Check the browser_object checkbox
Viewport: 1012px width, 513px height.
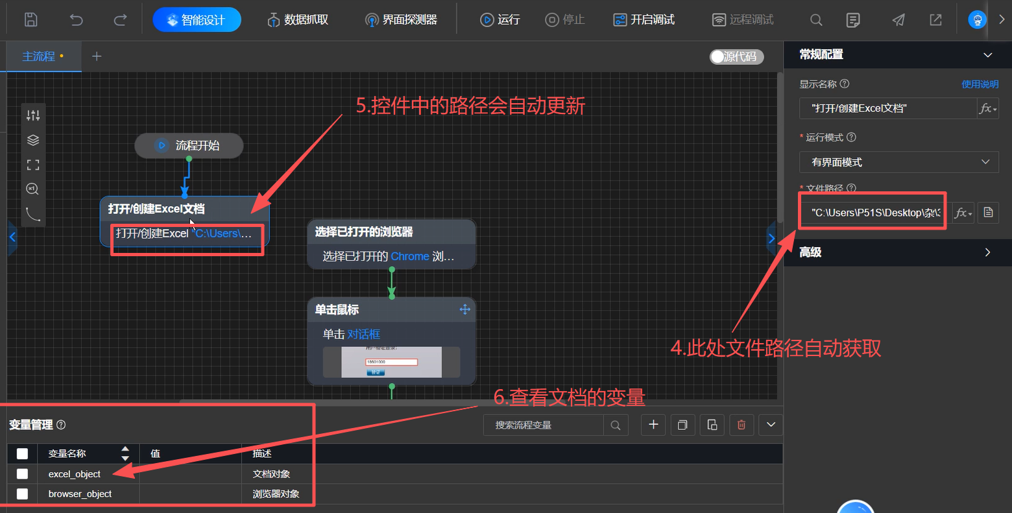click(x=22, y=494)
